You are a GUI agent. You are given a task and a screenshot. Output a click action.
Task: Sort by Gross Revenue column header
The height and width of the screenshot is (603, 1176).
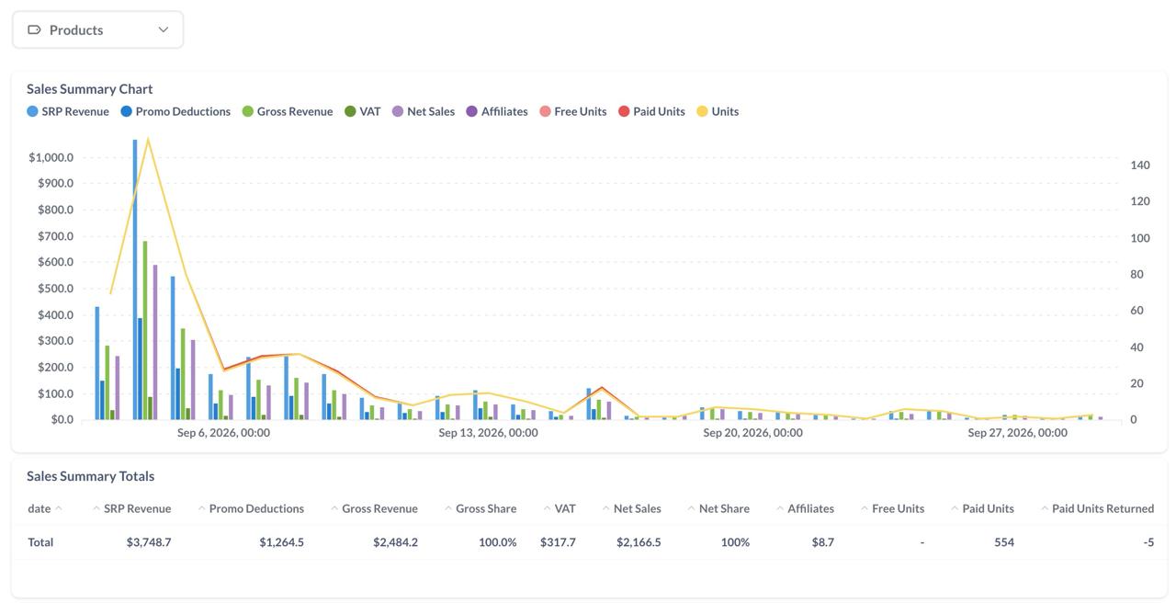tap(374, 508)
